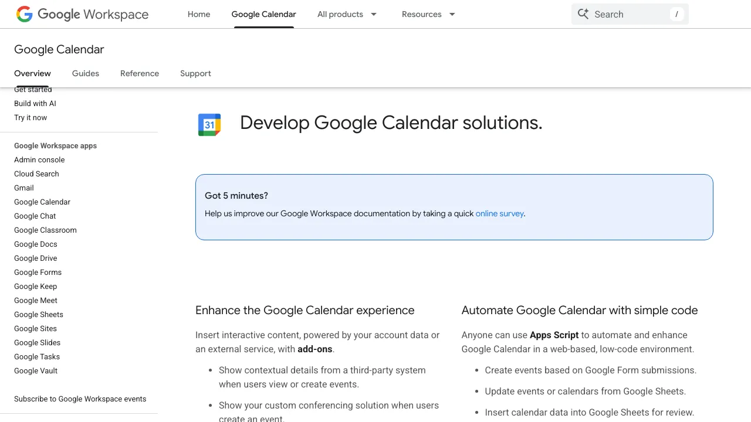Click the slash shortcut badge in search
This screenshot has height=422, width=751.
[x=676, y=14]
